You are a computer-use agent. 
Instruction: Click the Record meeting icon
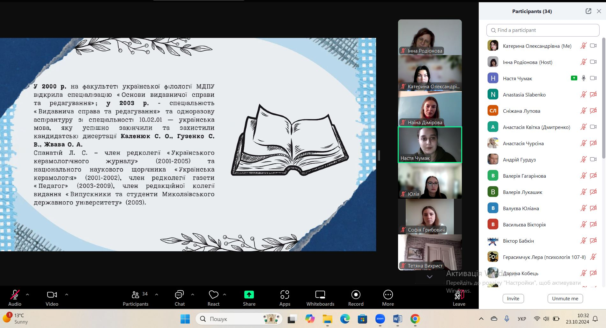tap(356, 298)
